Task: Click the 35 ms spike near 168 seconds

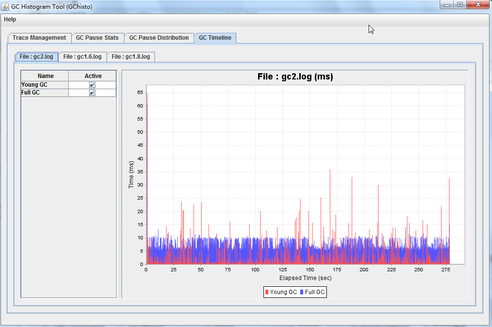Action: [x=330, y=217]
